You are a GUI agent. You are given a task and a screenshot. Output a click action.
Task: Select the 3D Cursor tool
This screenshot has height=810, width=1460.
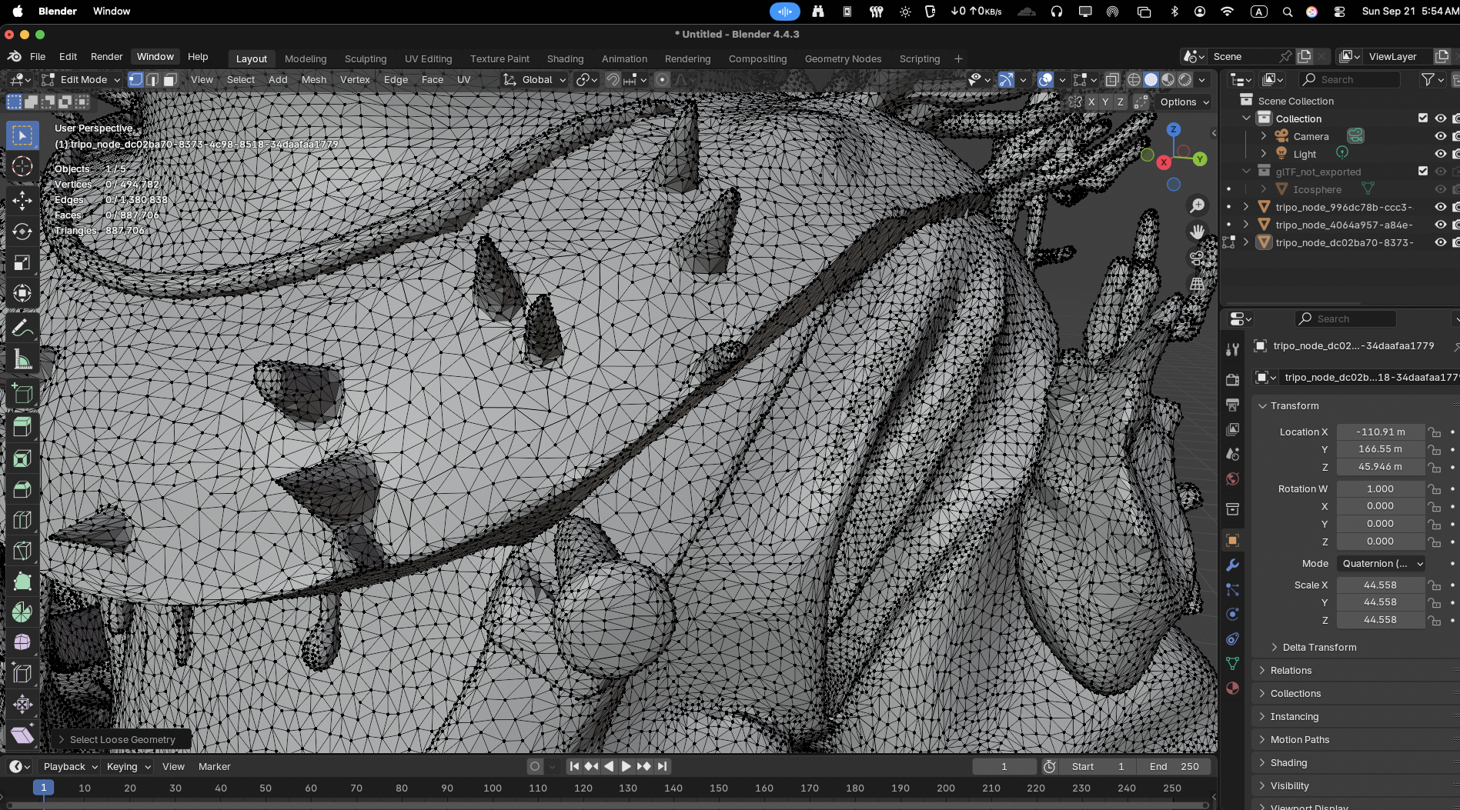click(22, 166)
